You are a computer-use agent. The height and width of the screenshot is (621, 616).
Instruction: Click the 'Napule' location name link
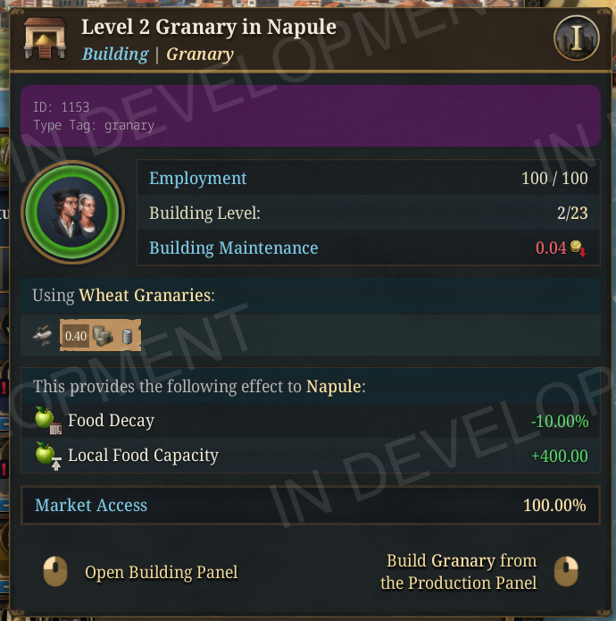pos(334,387)
